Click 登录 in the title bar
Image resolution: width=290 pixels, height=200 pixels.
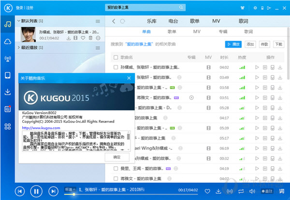[x=19, y=8]
